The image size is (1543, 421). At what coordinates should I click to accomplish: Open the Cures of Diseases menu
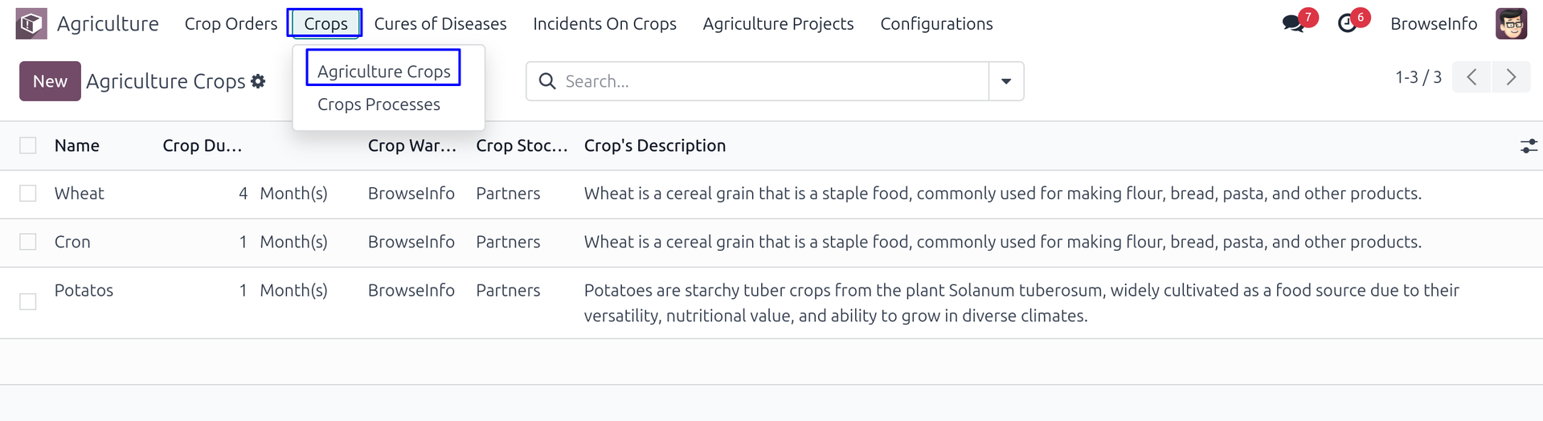(440, 24)
